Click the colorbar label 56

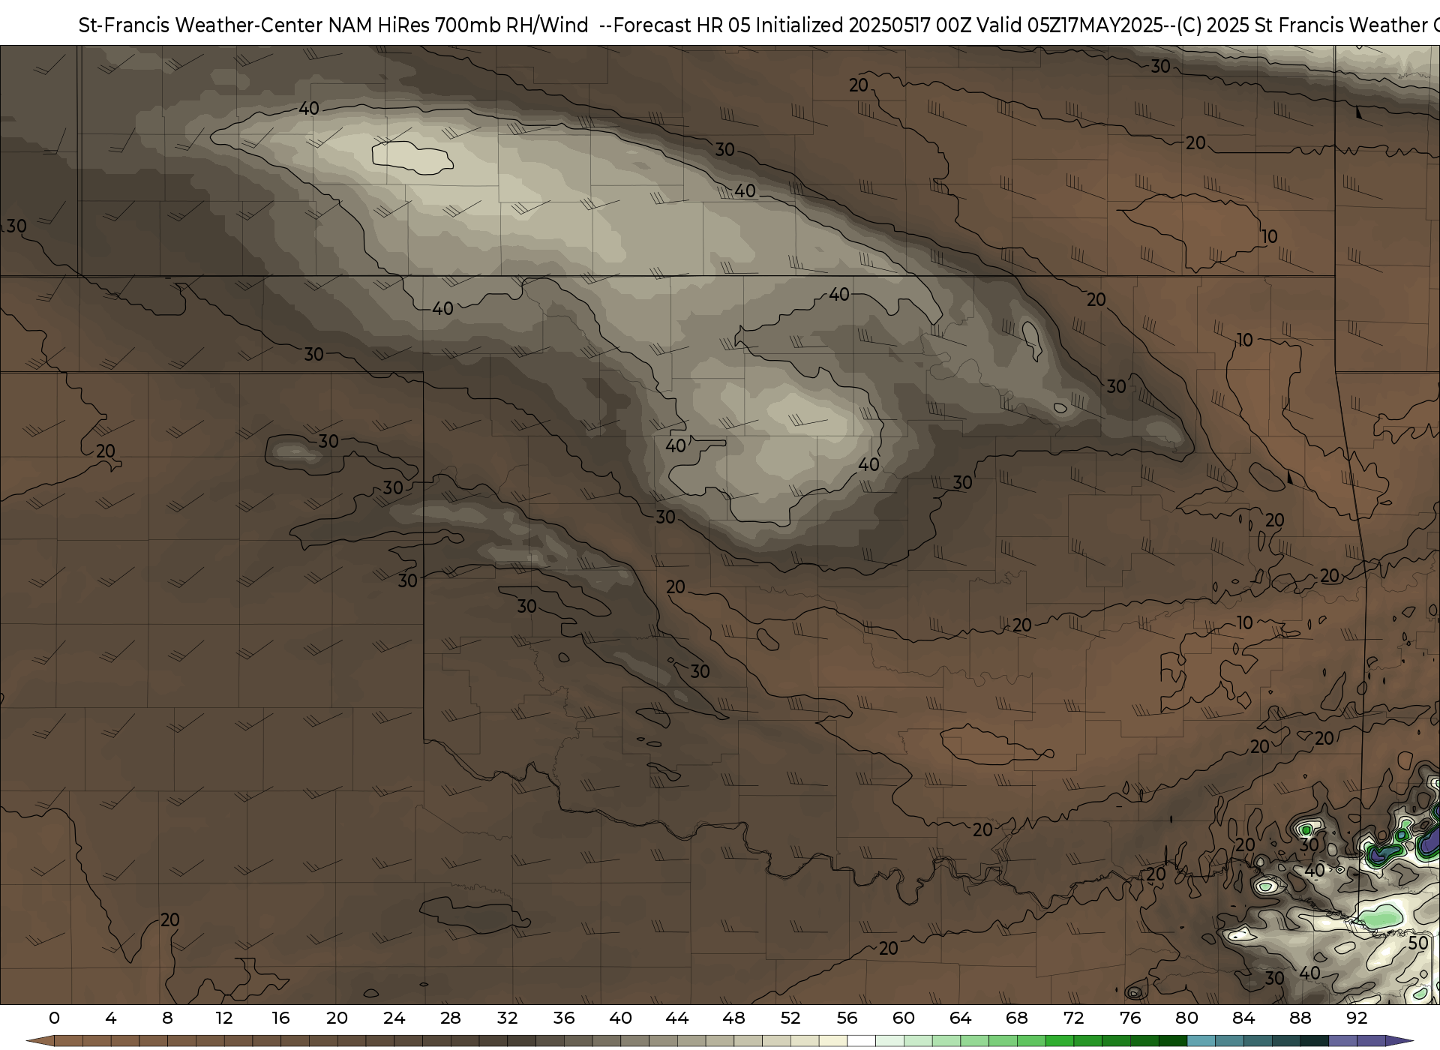(847, 1018)
